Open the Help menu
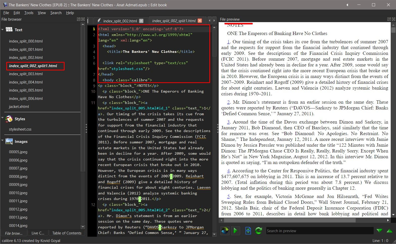The width and height of the screenshot is (396, 244). coord(70,13)
